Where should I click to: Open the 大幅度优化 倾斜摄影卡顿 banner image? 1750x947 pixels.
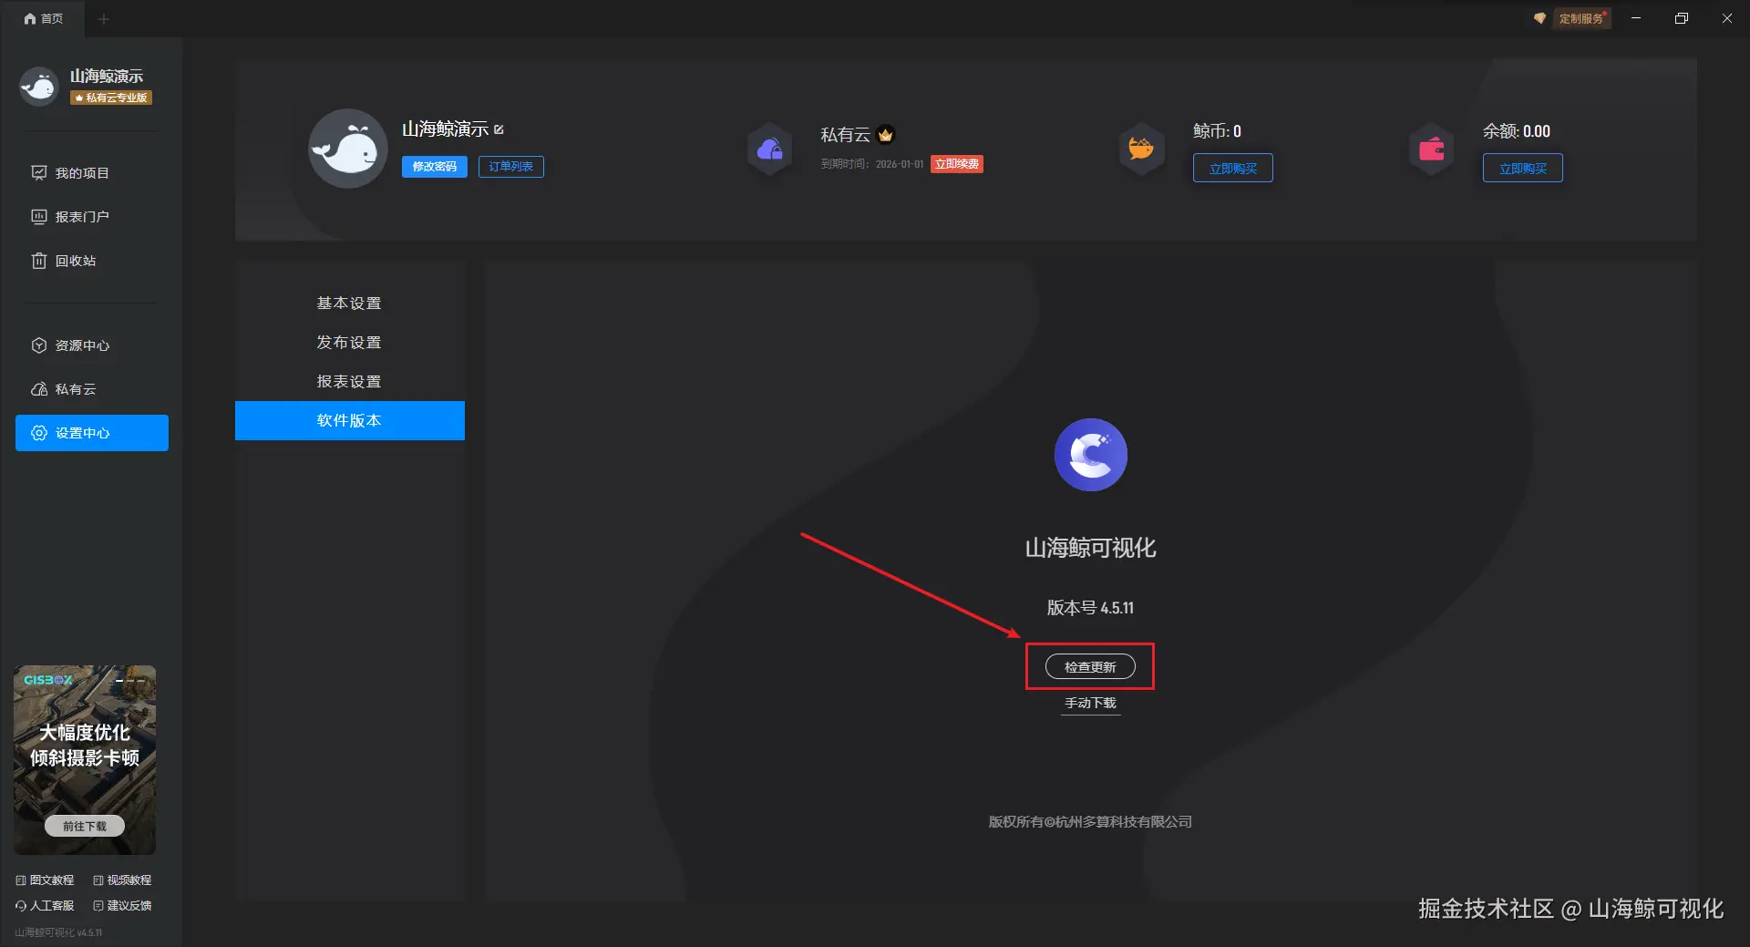click(x=85, y=759)
